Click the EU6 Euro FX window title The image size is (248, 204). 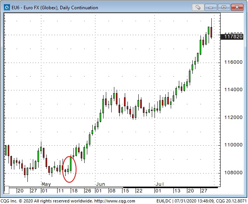[x=55, y=8]
